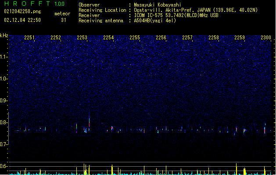
Task: Click the 1.0 kHz axis label
Action: pos(4,79)
